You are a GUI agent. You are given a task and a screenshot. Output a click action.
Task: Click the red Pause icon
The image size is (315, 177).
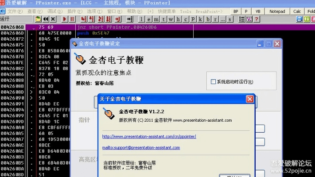(72, 19)
